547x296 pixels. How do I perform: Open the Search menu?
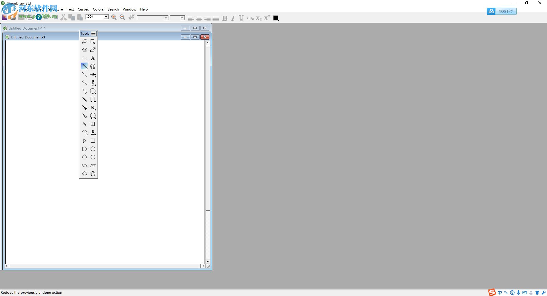(x=113, y=9)
